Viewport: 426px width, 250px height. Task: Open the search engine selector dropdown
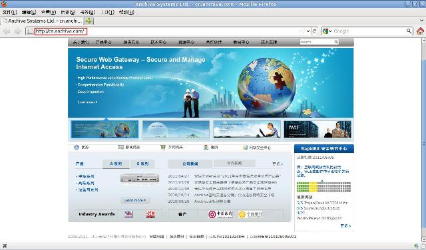(327, 31)
